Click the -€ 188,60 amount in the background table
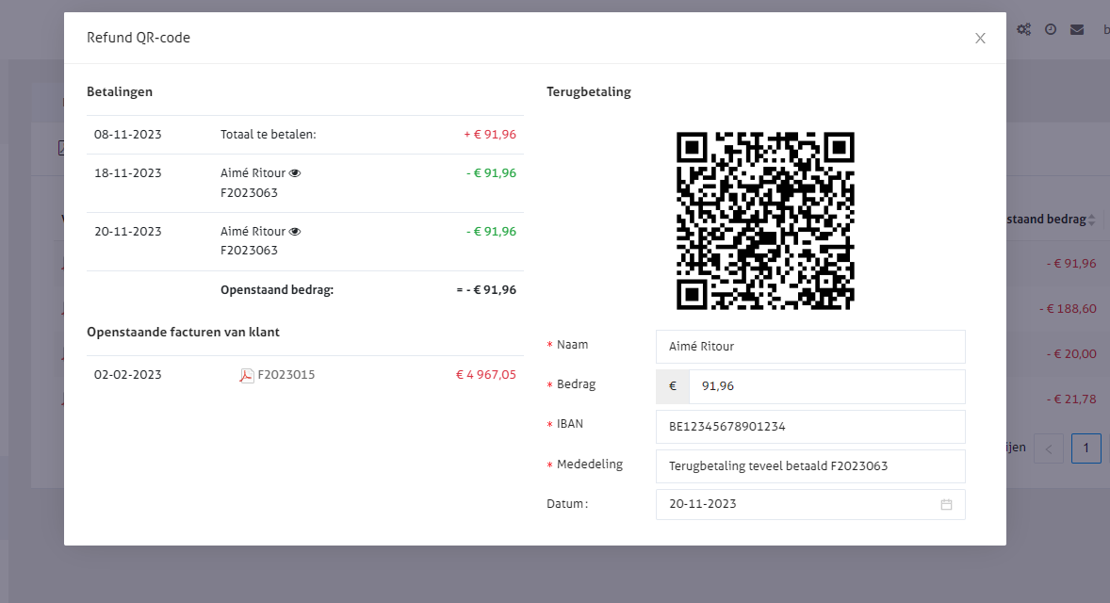The image size is (1110, 603). 1067,308
